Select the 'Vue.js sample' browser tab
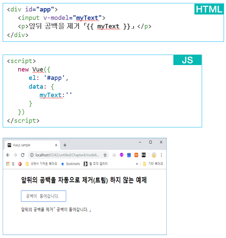 point(32,145)
